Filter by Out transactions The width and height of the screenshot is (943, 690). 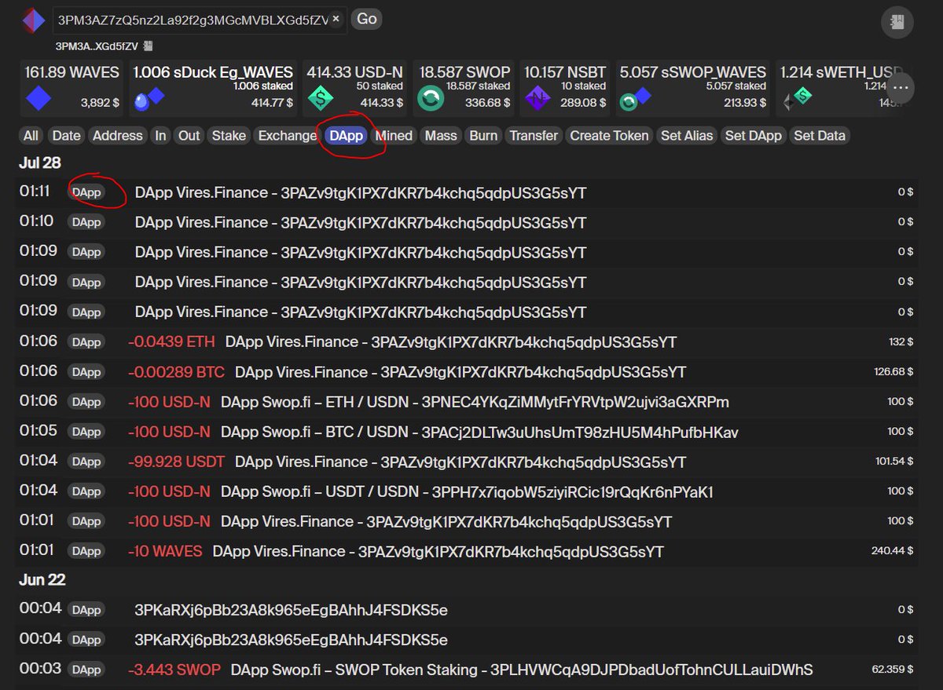point(189,136)
